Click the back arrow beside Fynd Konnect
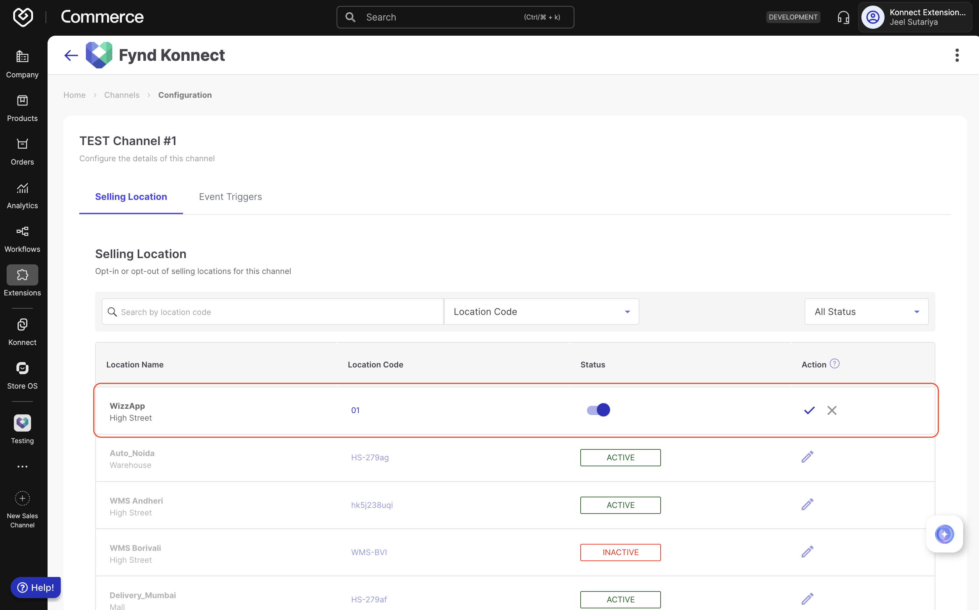 [x=71, y=55]
